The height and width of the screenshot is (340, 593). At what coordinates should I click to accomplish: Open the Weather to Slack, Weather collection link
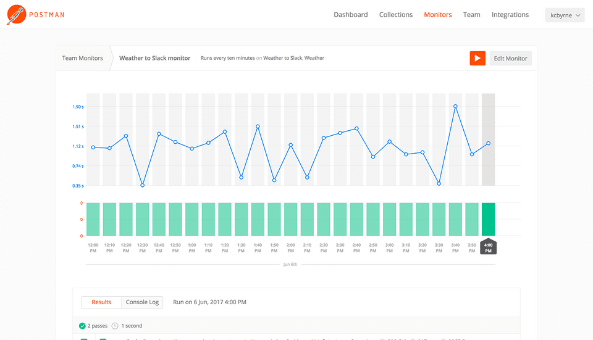click(293, 58)
